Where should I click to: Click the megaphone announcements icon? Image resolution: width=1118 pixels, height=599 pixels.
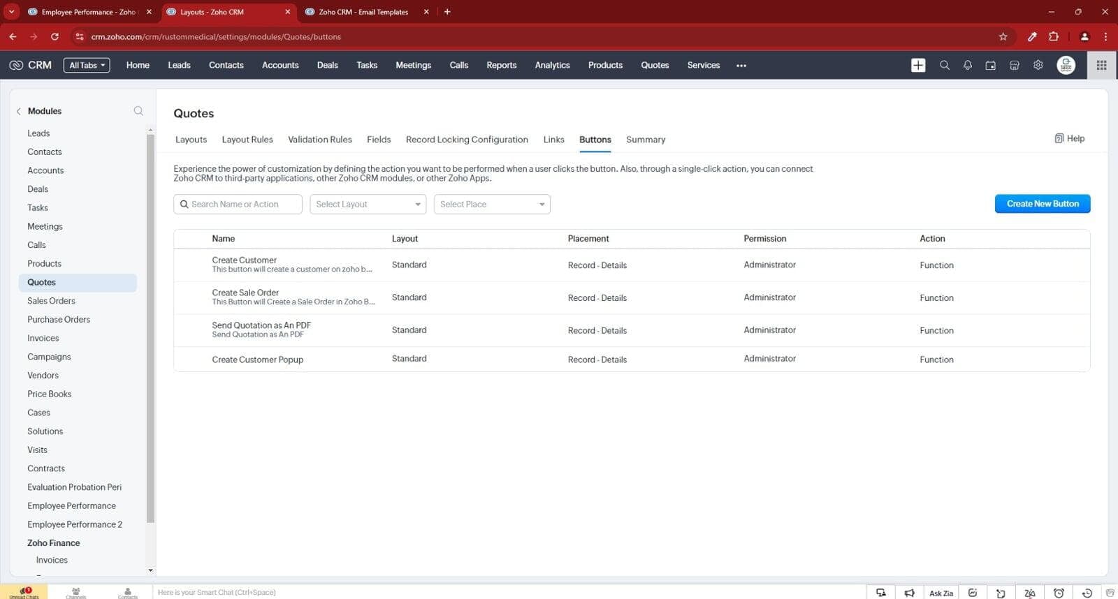click(909, 593)
